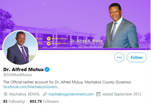Click the Dr. Alfred Mutua display name
The width and height of the screenshot is (151, 105).
(23, 70)
